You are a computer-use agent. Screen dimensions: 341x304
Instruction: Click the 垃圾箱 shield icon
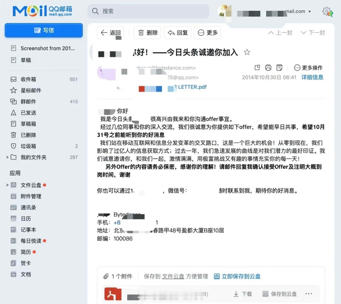point(13,146)
